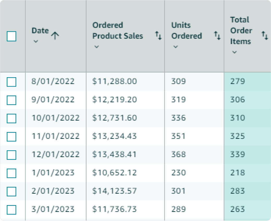Sort by Units Ordered arrows icon
Image resolution: width=271 pixels, height=221 pixels.
[x=217, y=35]
